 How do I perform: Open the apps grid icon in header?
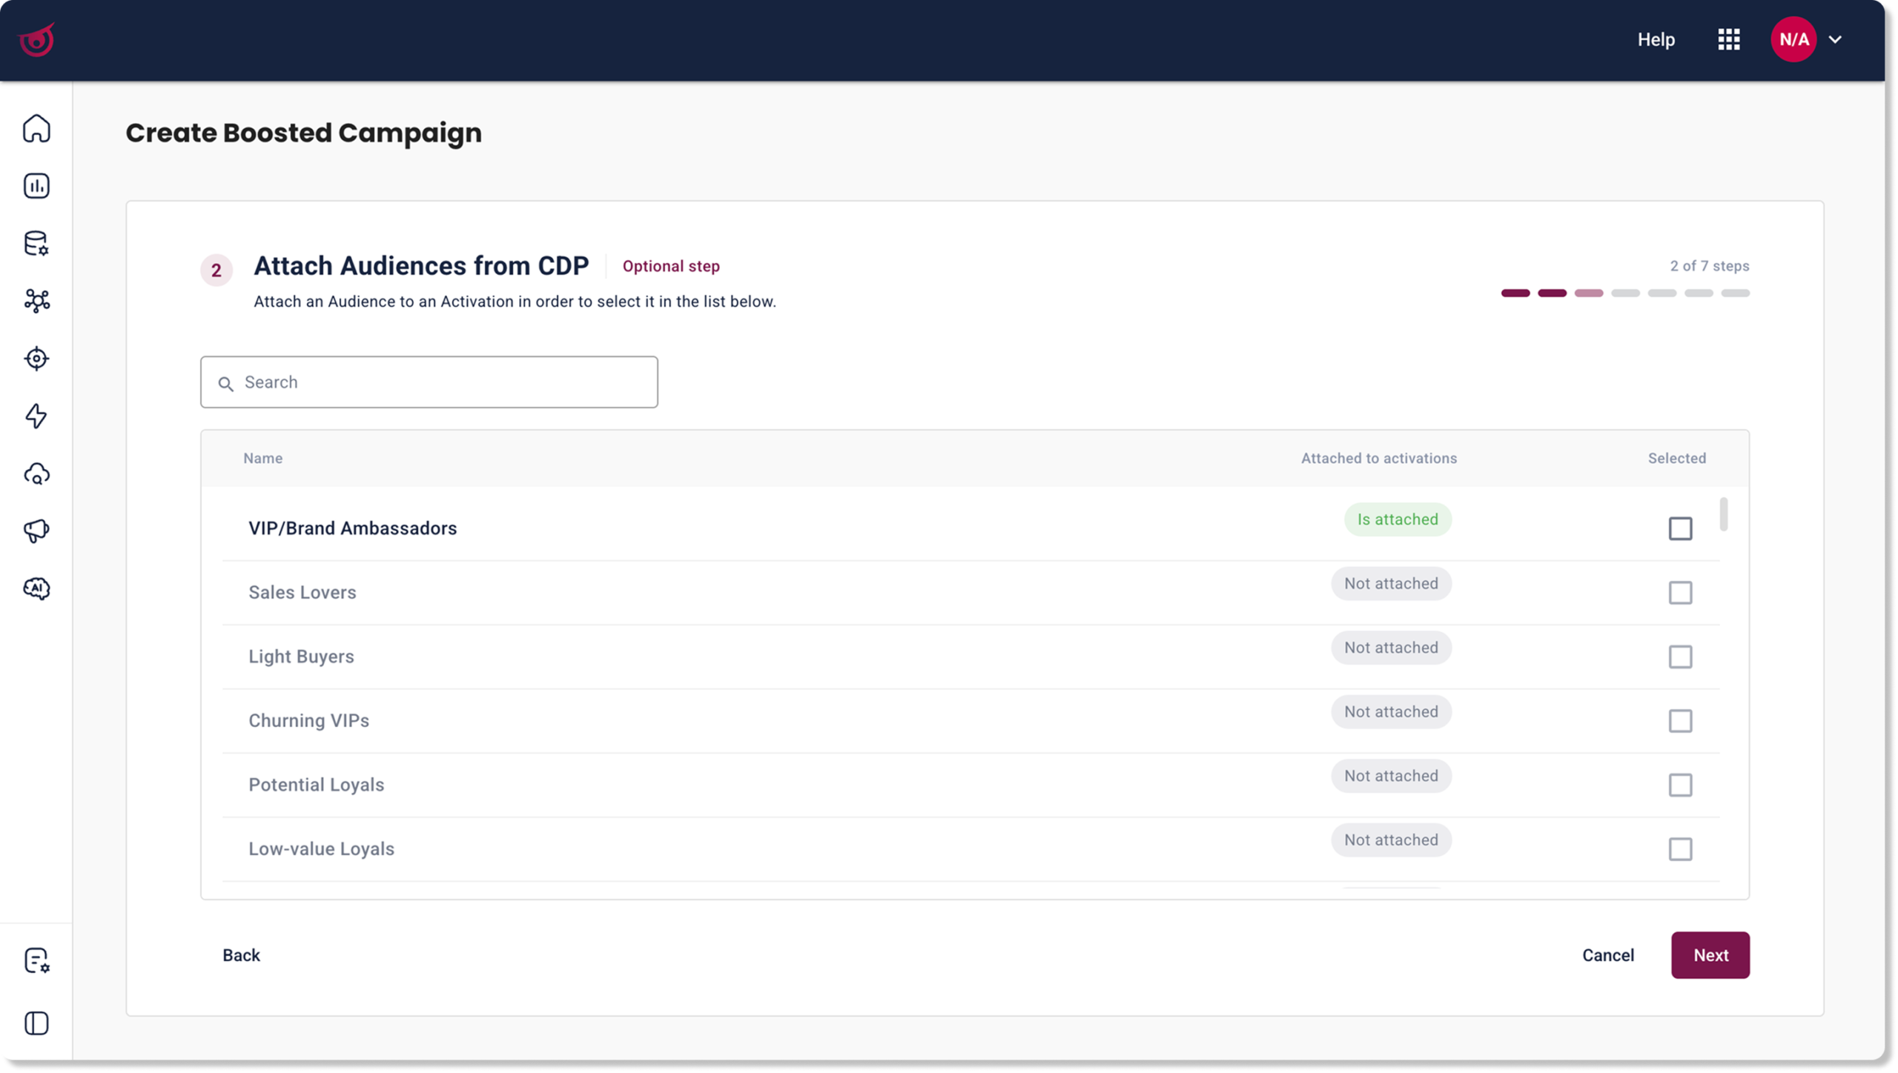(1728, 39)
